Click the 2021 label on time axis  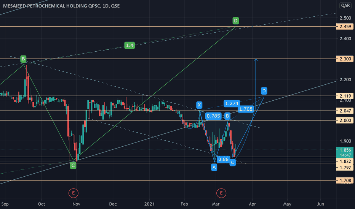coord(149,204)
